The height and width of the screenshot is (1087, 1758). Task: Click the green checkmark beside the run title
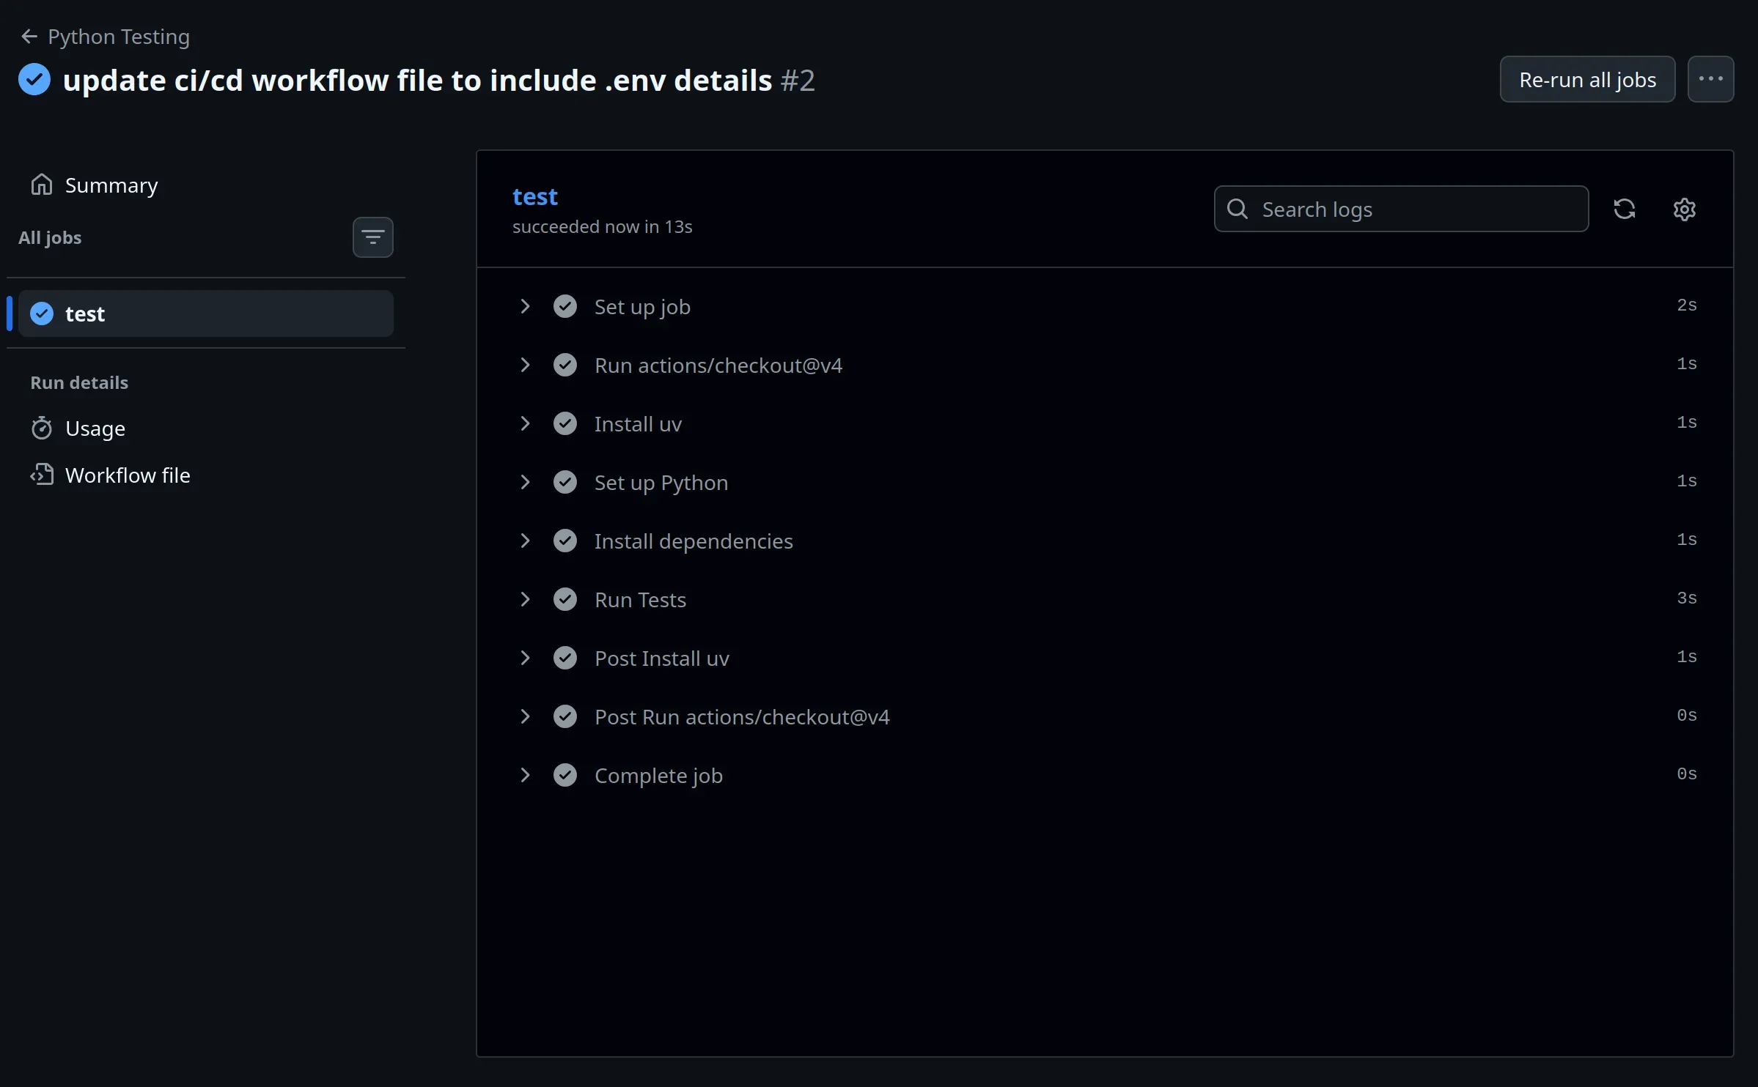tap(34, 79)
